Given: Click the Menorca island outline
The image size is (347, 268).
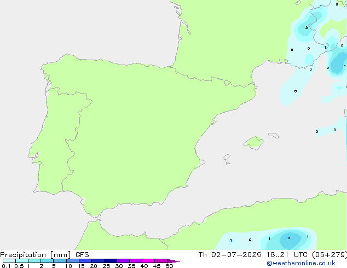Looking at the screenshot, I should [273, 135].
